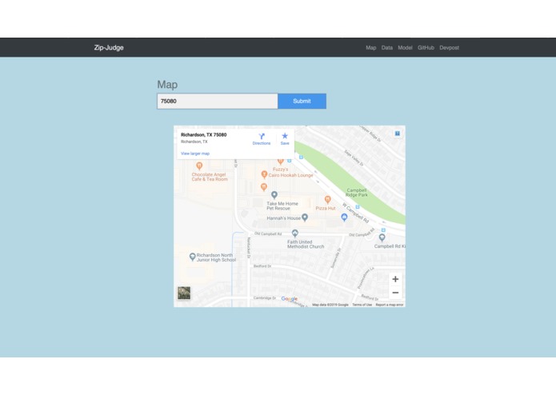556x395 pixels.
Task: Select the Hannah's House location pin
Action: coord(305,217)
